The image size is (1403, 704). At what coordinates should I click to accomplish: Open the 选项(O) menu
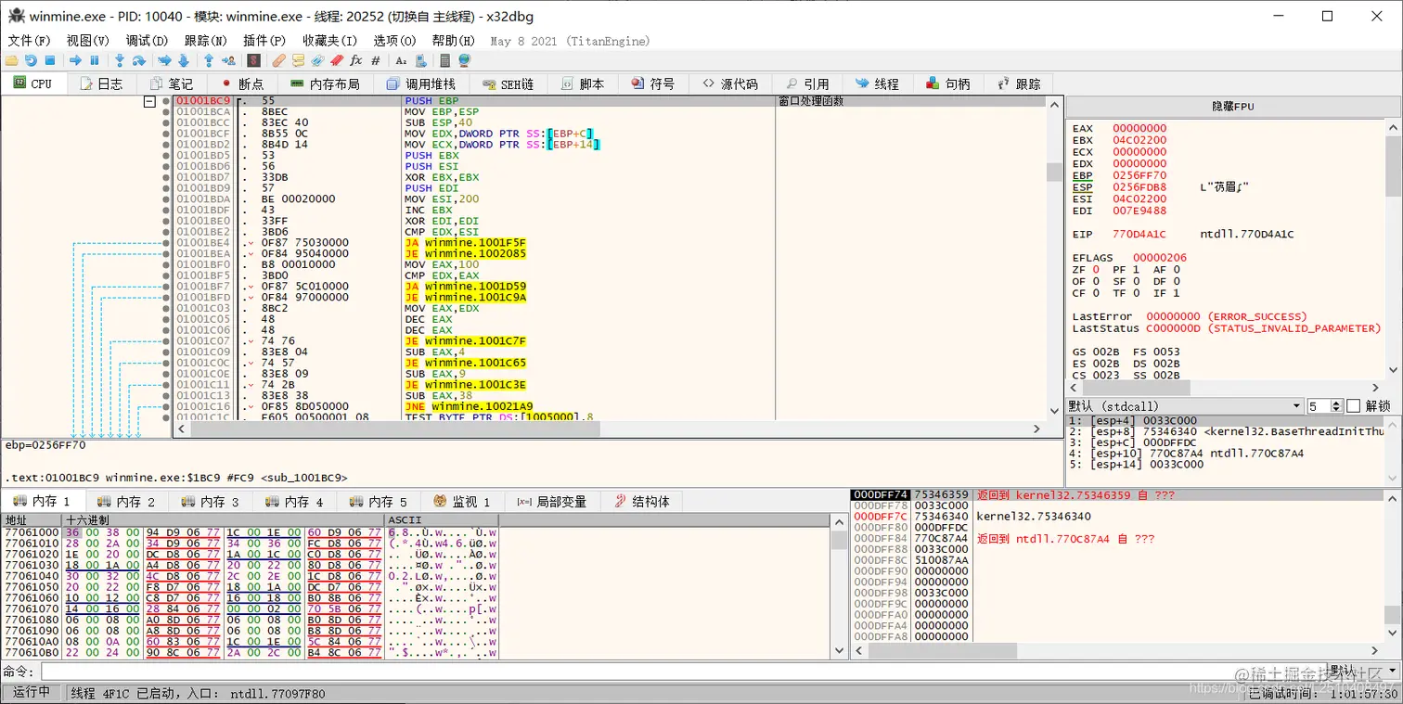(x=394, y=41)
